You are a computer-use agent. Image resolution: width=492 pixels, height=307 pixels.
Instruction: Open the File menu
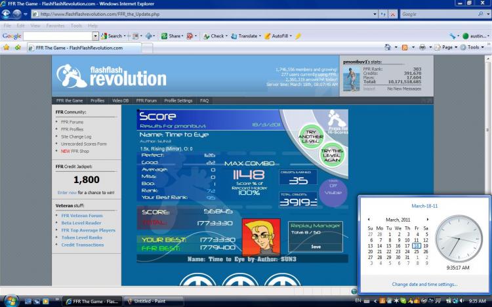(x=7, y=26)
